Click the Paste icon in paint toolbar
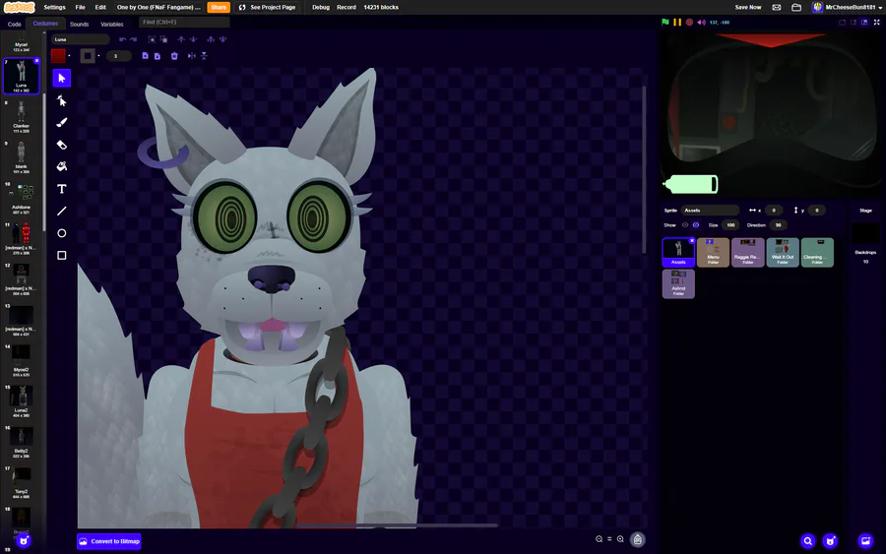Screen dimensions: 886x554 158,56
